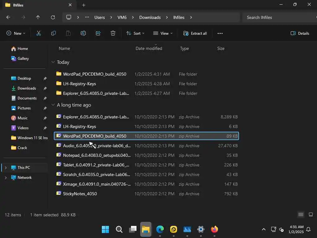Open Videos in navigation pane
Image resolution: width=317 pixels, height=238 pixels.
pos(20,128)
